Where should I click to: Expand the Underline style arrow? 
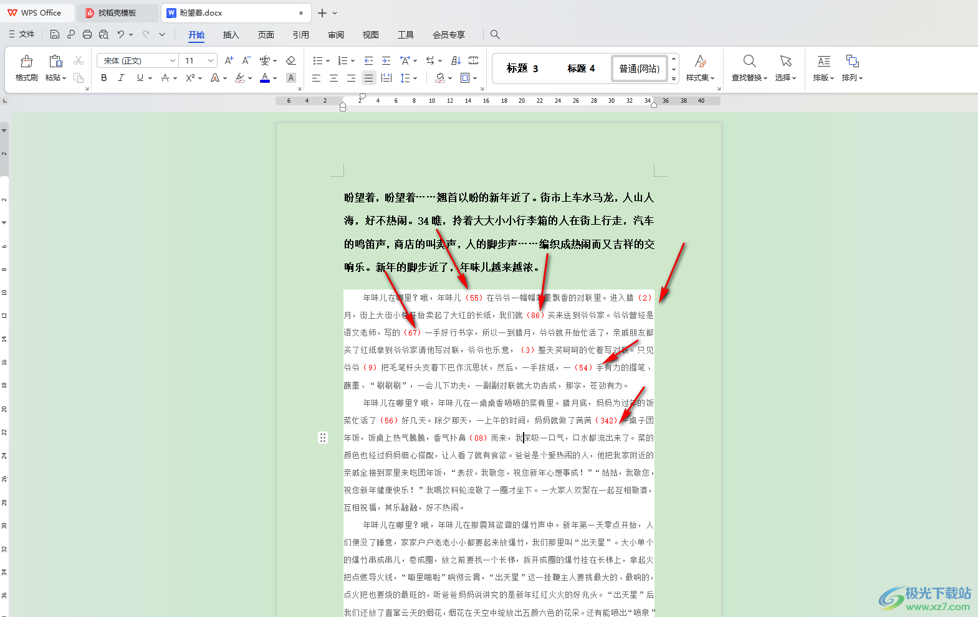click(150, 78)
